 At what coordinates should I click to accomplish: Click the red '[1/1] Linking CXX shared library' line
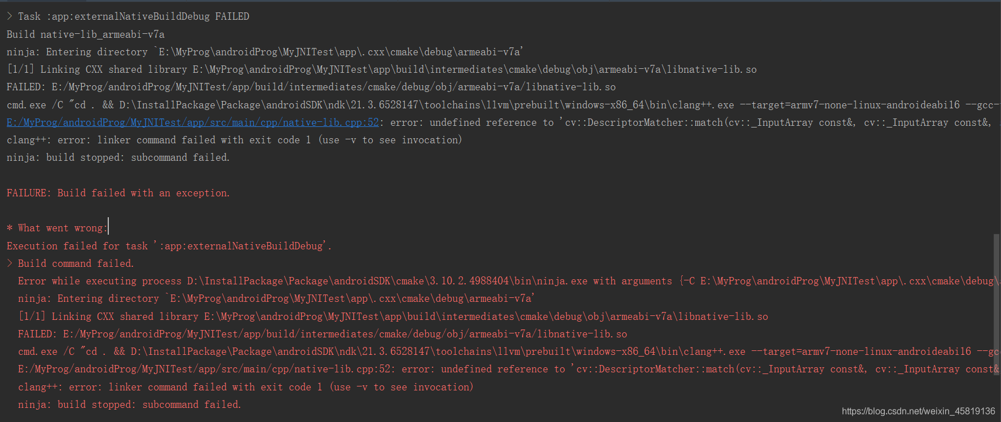pos(393,316)
